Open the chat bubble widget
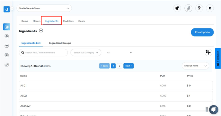Image resolution: width=221 pixels, height=116 pixels. click(214, 110)
